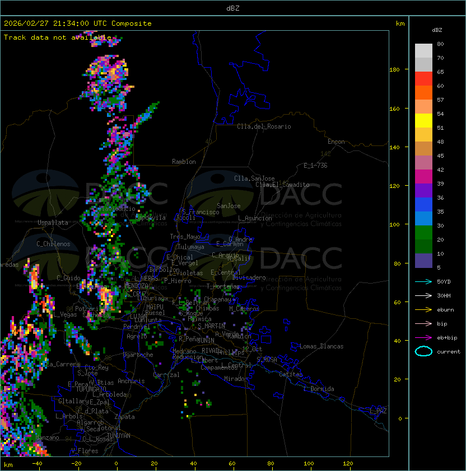Click the 'Clla.del_Rosario' map label
Screen dimensions: 466x471
tap(264, 126)
